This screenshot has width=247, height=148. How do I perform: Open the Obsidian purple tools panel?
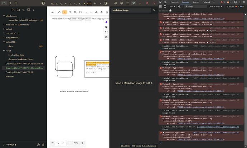point(106,22)
